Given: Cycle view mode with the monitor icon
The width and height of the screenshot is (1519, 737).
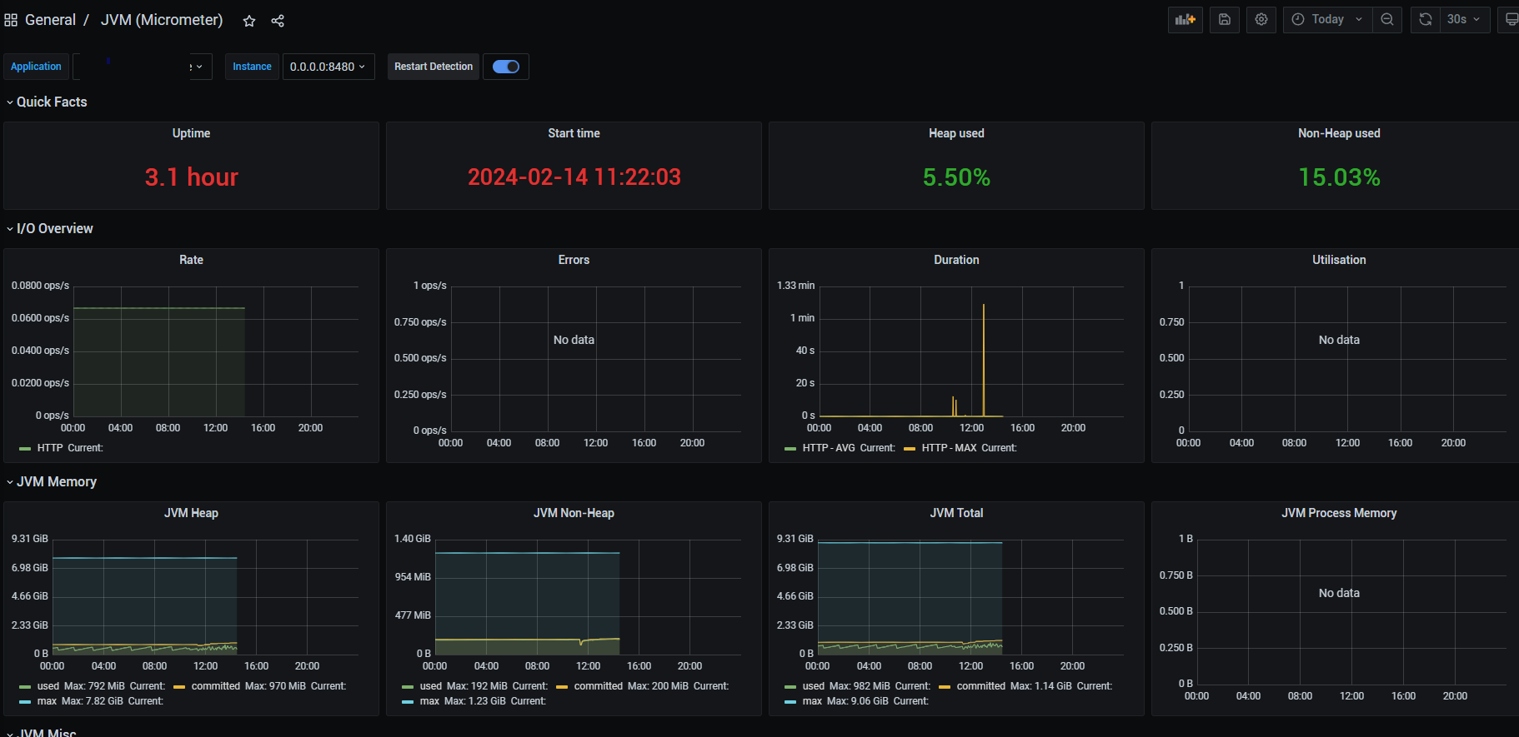Looking at the screenshot, I should [1510, 20].
